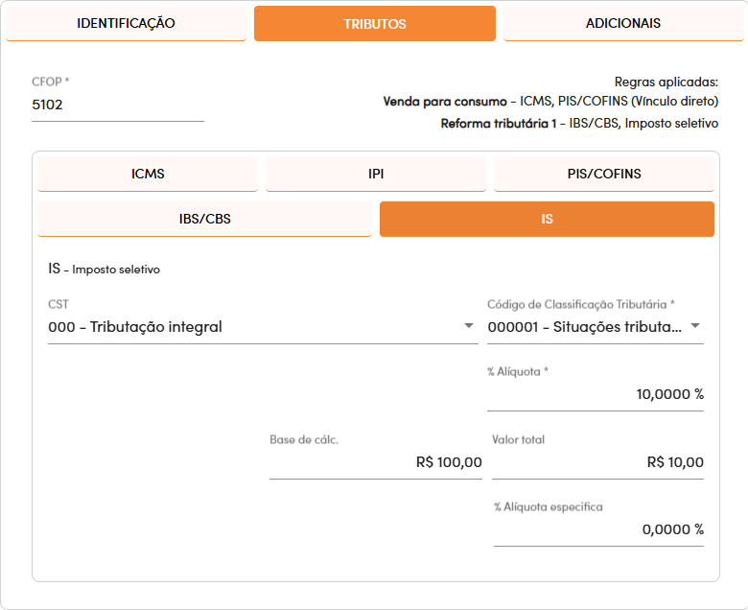Edit the % Alíquota field

tap(596, 394)
